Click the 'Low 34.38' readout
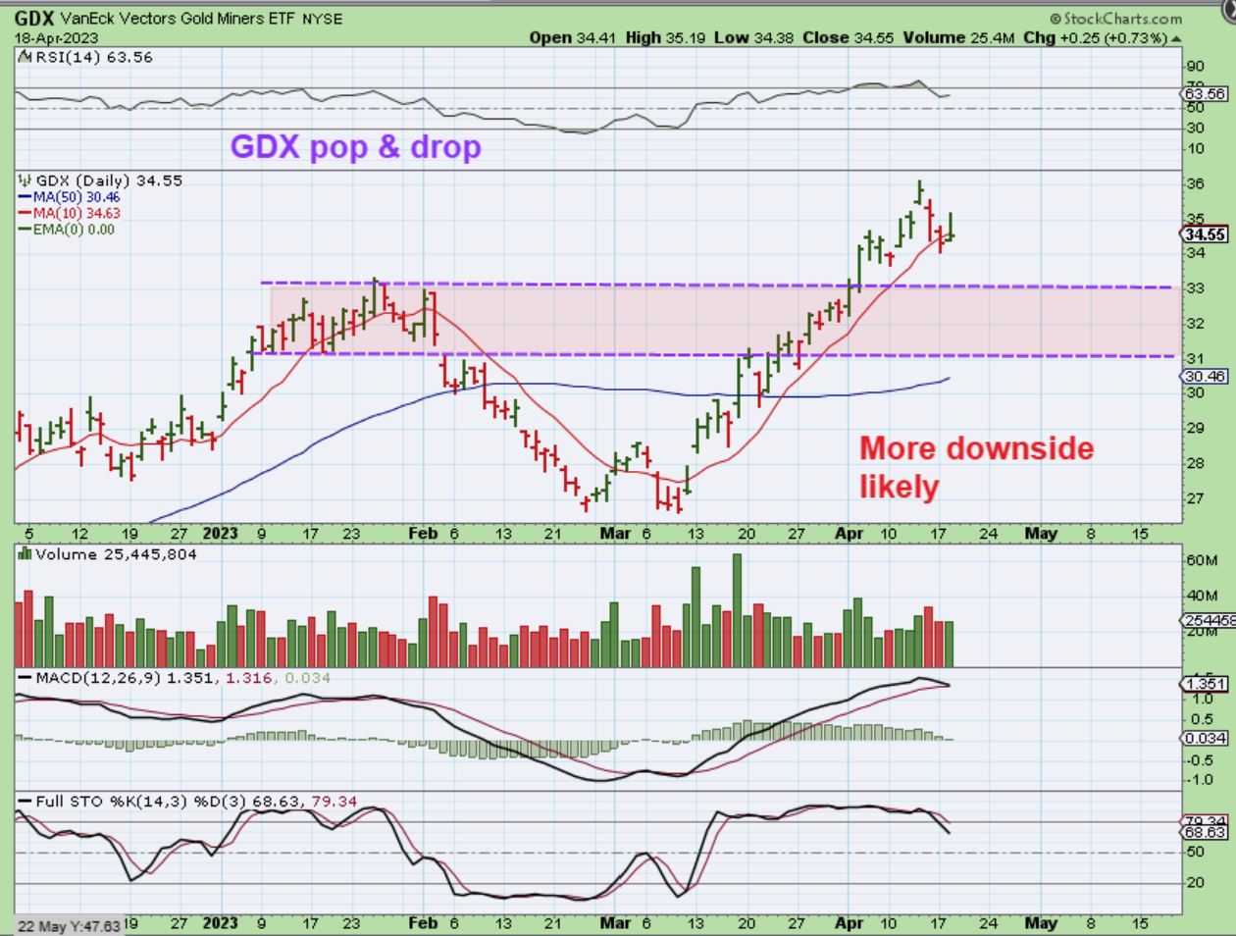Viewport: 1236px width, 936px height. (x=754, y=37)
